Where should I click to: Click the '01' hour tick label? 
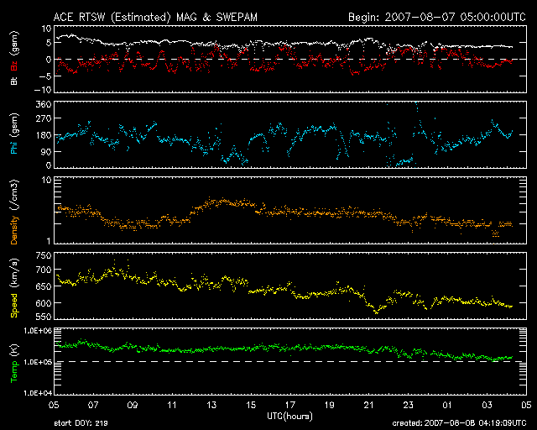pos(447,405)
